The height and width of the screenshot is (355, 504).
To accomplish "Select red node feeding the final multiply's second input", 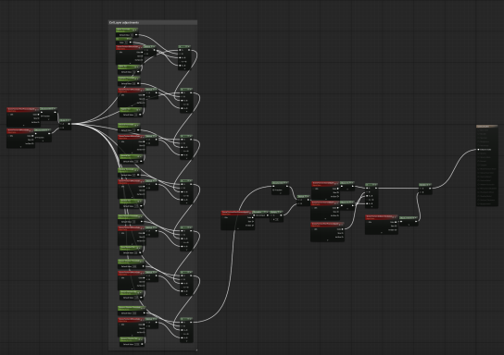I will tap(382, 225).
